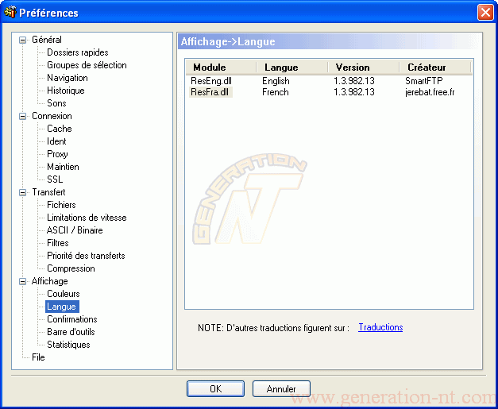Viewport: 498px width, 409px height.
Task: Open the Filtres settings
Action: (58, 243)
